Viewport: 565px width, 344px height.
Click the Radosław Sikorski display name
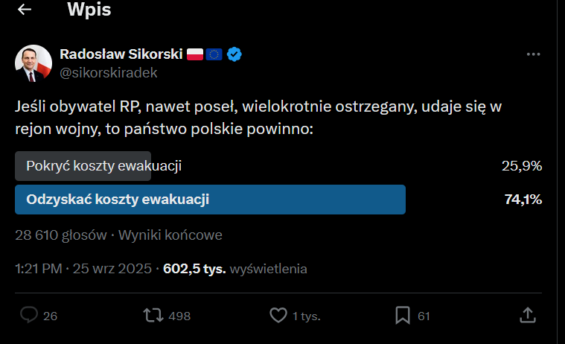tap(121, 54)
